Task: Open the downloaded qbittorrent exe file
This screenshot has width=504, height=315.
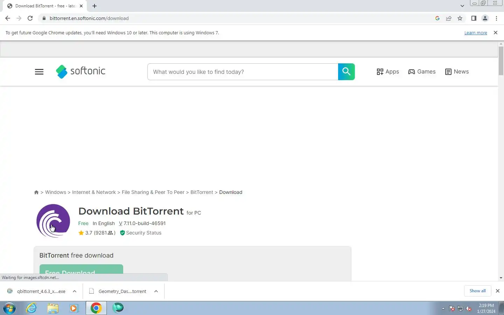Action: (x=36, y=291)
